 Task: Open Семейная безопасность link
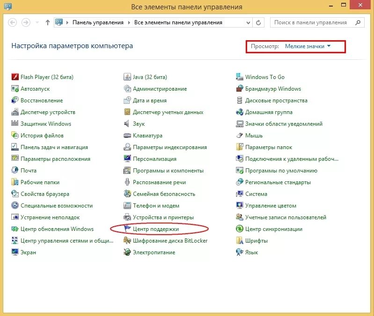click(164, 194)
